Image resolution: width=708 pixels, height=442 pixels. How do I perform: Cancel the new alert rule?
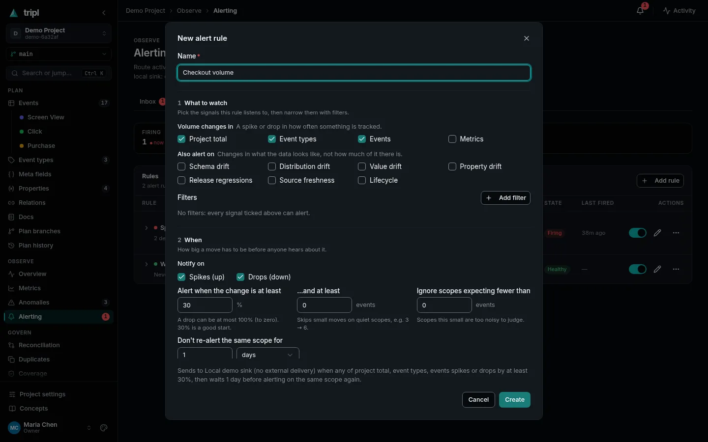pyautogui.click(x=478, y=400)
